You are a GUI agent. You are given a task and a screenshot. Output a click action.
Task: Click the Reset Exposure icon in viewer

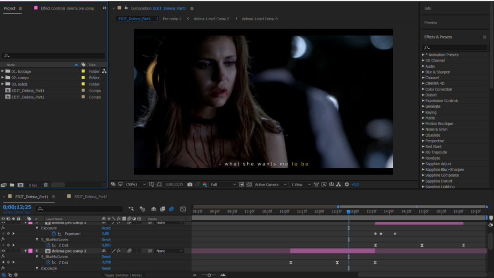(x=347, y=185)
